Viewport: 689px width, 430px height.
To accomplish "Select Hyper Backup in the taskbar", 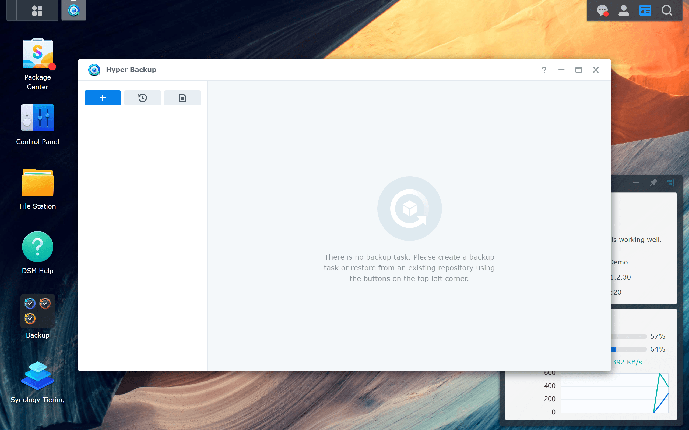I will 74,10.
